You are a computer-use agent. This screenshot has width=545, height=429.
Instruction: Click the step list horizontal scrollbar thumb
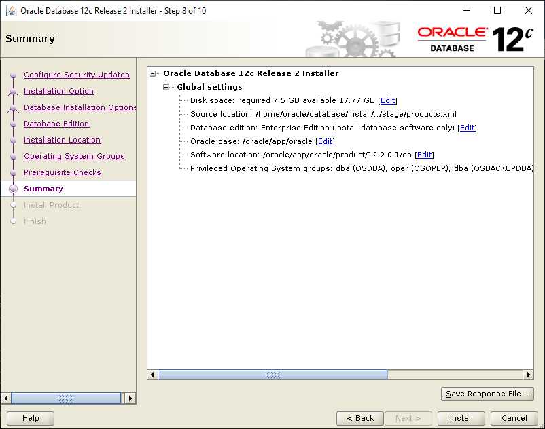66,398
